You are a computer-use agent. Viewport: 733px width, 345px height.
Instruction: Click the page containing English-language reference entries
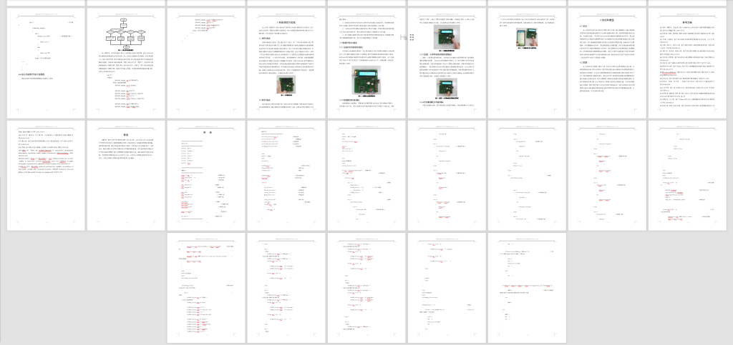[43, 170]
